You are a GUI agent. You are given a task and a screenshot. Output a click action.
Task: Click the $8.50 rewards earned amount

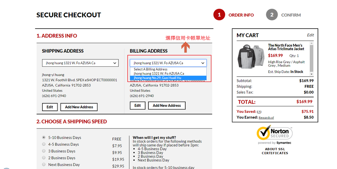pos(309,117)
